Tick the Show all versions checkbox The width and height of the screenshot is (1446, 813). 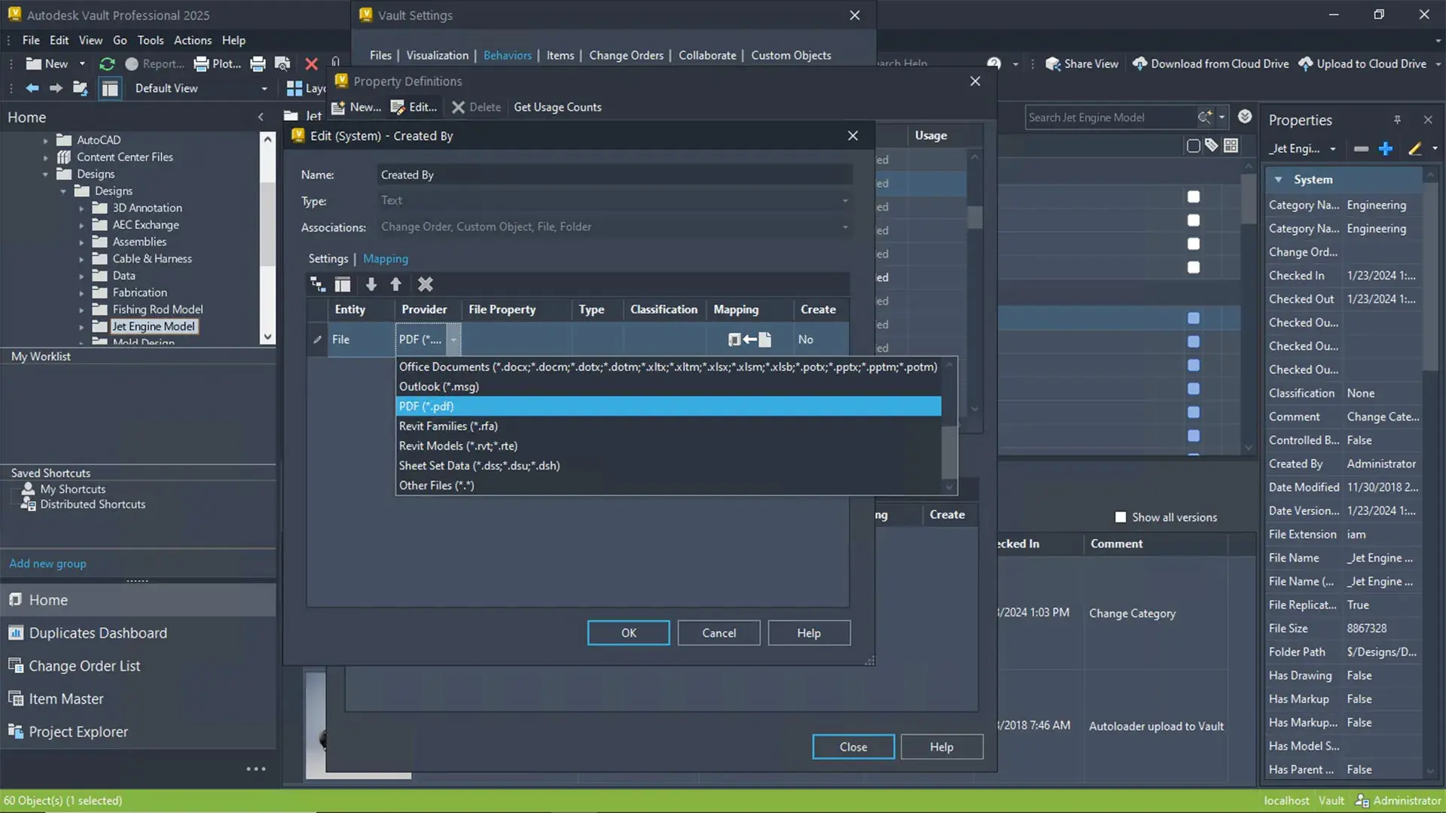(x=1121, y=517)
